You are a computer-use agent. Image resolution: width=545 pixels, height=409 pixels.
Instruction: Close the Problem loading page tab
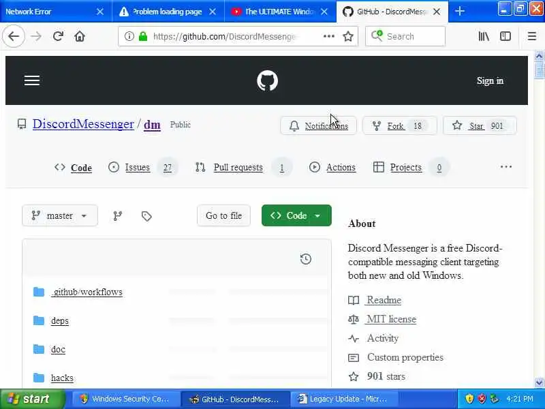pyautogui.click(x=213, y=12)
